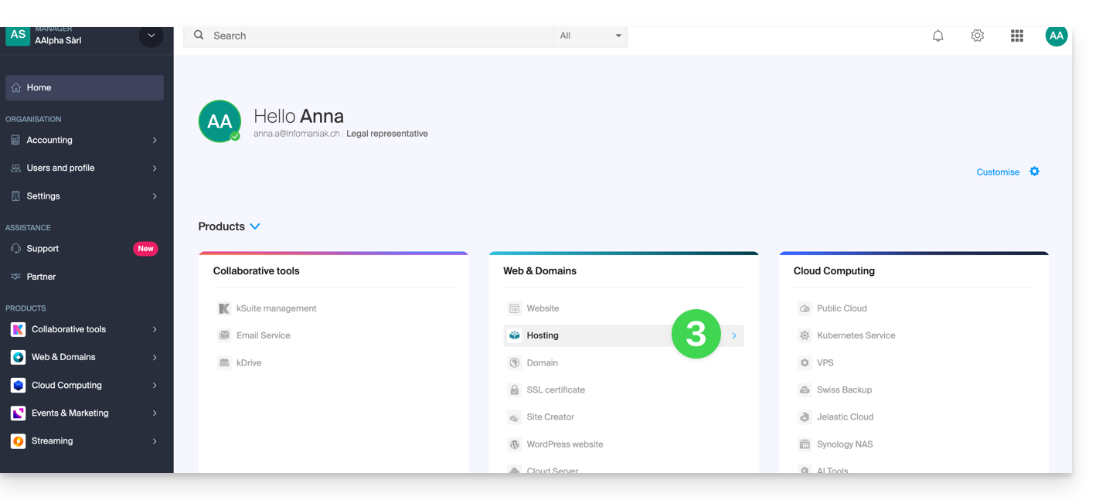
Task: Open the Jelastic Cloud link
Action: [x=845, y=417]
